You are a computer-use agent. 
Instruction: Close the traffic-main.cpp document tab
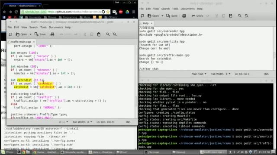click(x=34, y=42)
